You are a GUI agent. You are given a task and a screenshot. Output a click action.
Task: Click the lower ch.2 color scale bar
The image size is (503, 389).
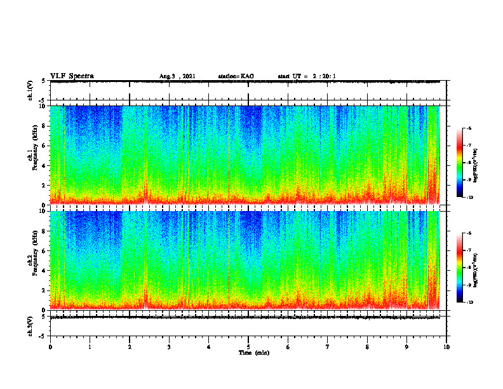[459, 268]
